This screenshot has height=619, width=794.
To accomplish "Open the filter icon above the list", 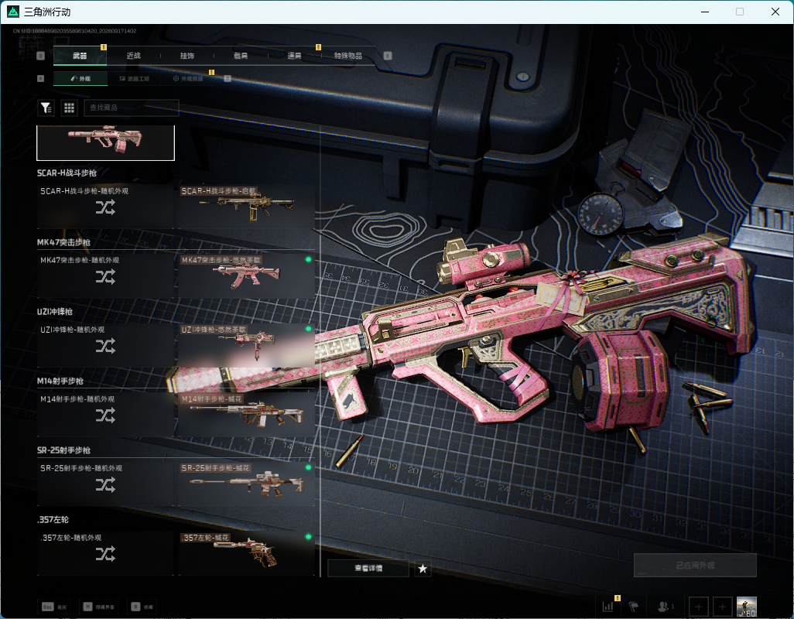I will point(46,108).
